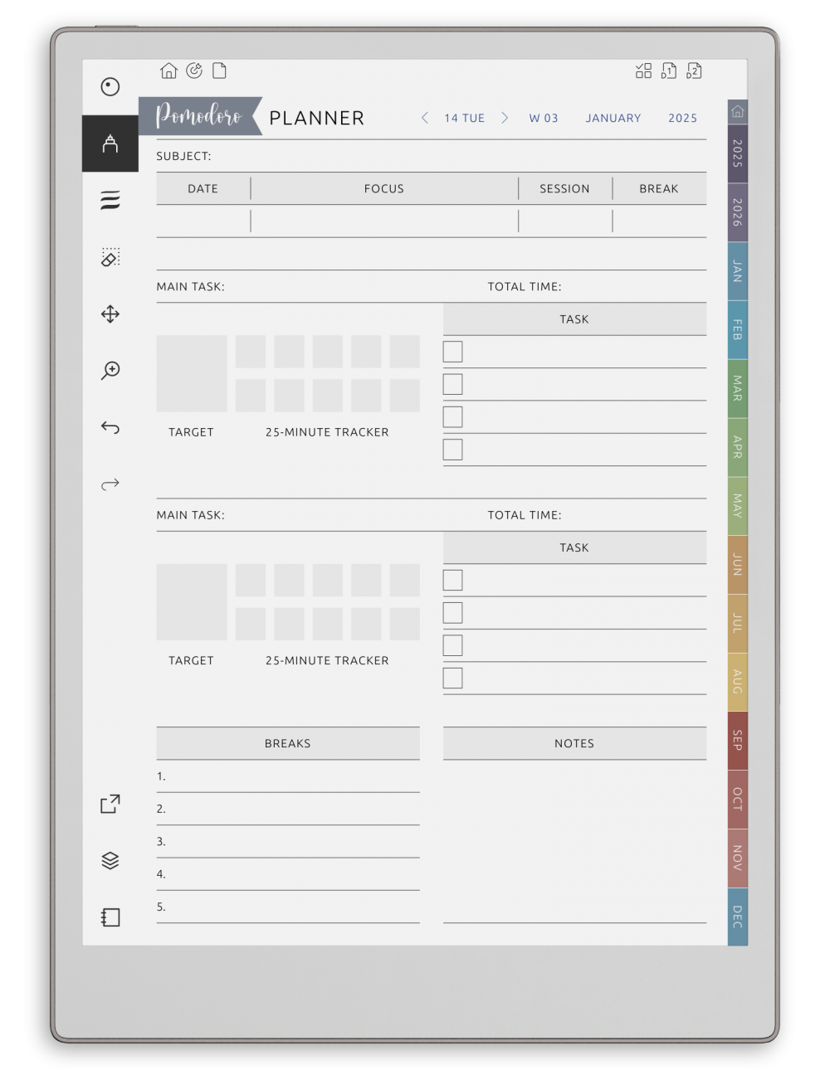
Task: Tap the cell under the BREAK column
Action: pyautogui.click(x=660, y=221)
